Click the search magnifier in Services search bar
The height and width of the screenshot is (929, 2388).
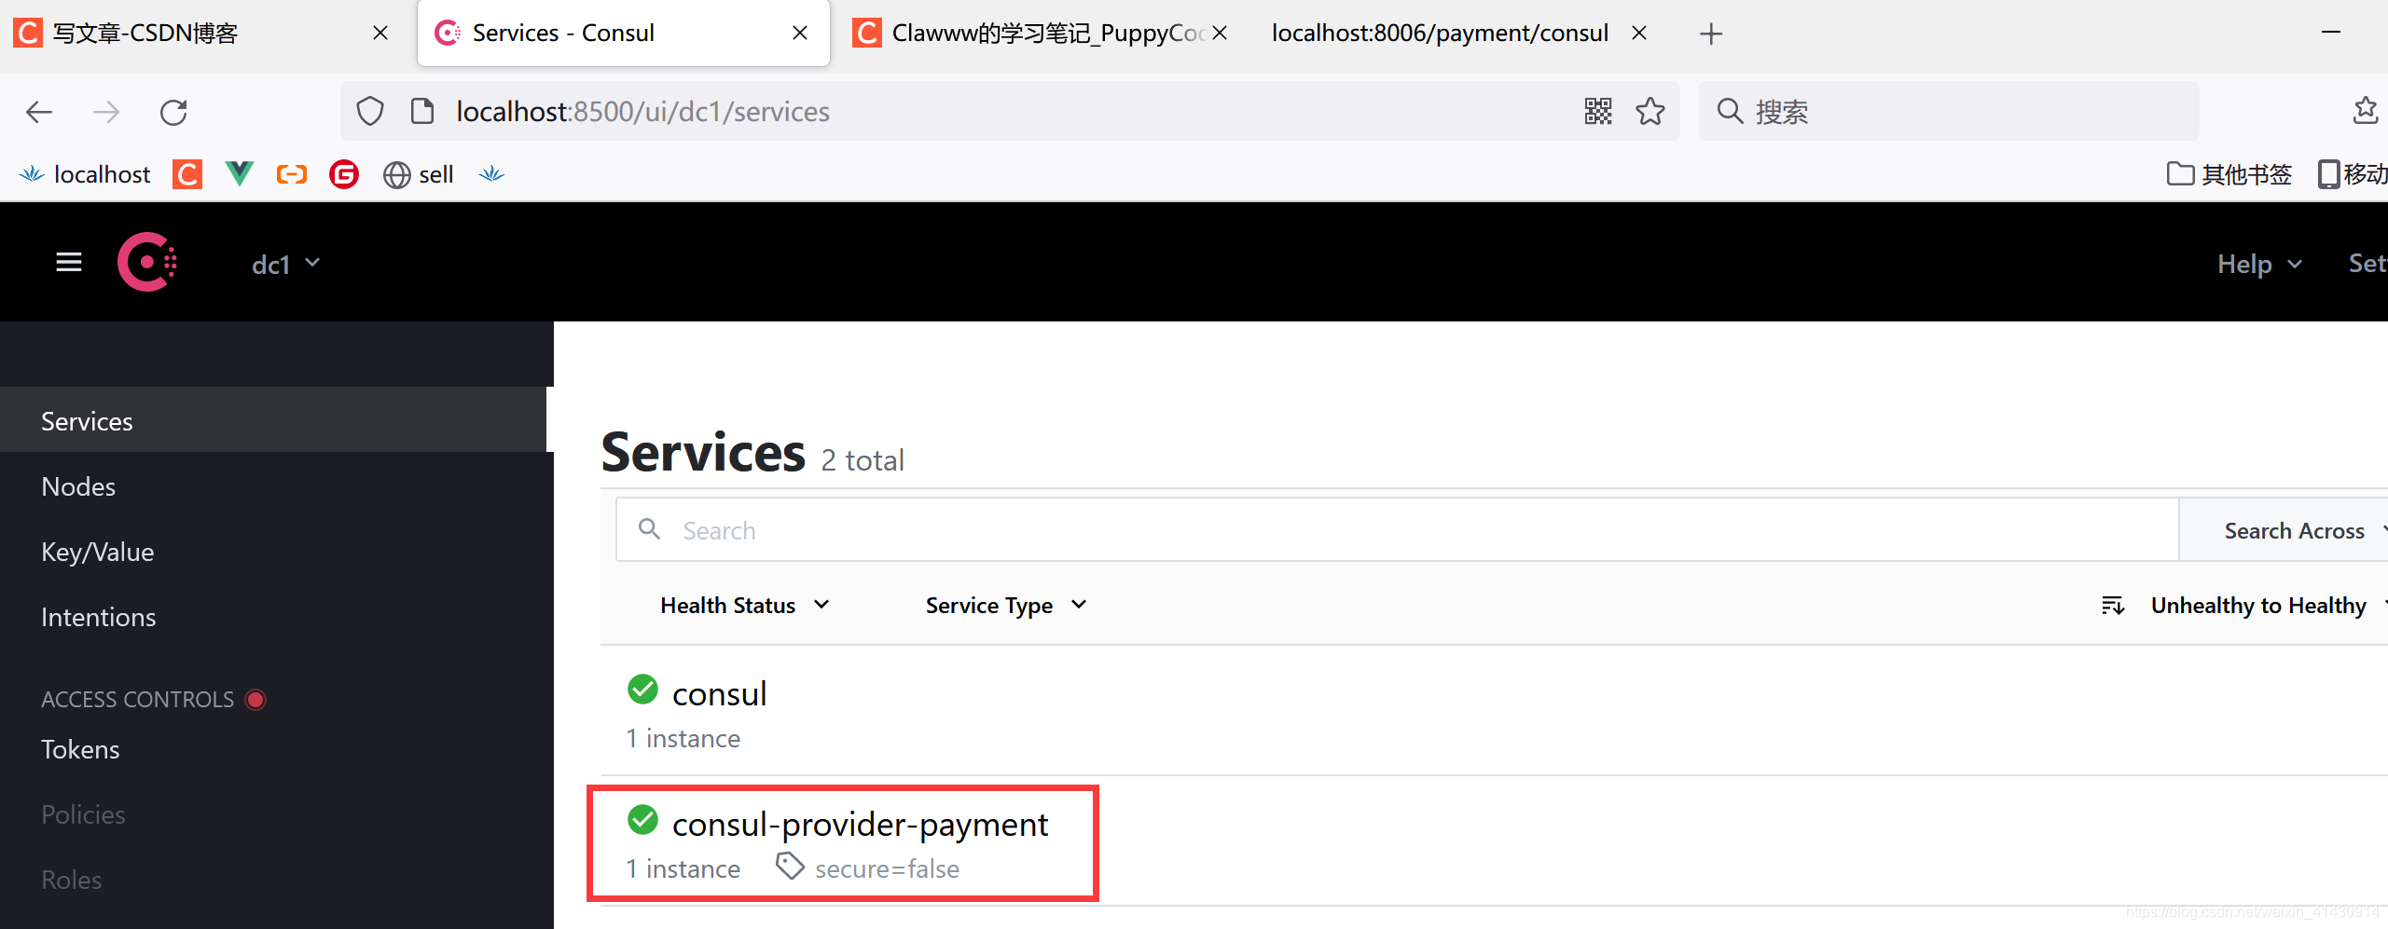[650, 528]
